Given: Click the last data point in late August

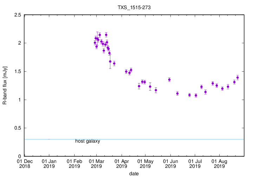Looking at the screenshot, I should tap(238, 78).
